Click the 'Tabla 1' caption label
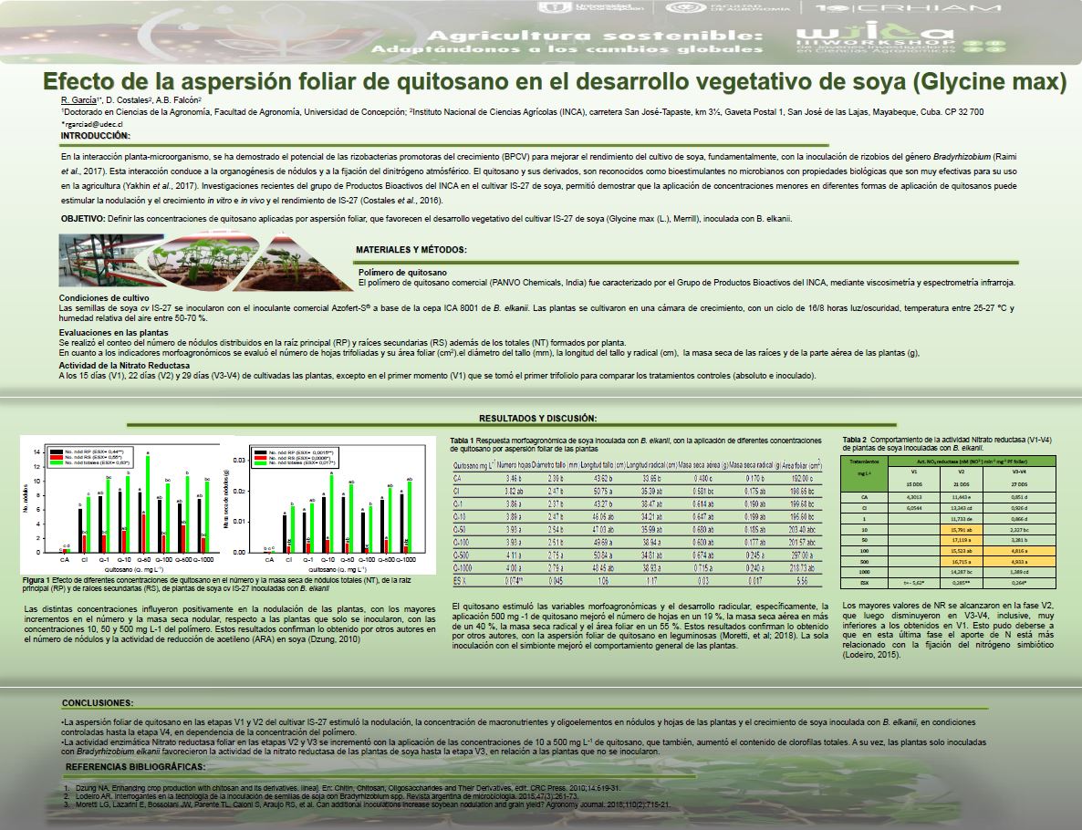Image resolution: width=1082 pixels, height=830 pixels. tap(462, 441)
